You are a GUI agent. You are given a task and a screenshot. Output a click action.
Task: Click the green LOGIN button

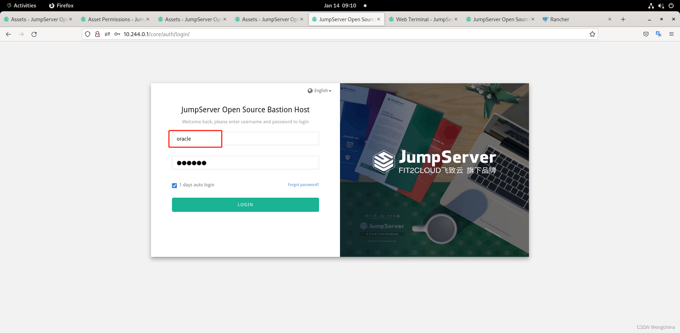245,205
